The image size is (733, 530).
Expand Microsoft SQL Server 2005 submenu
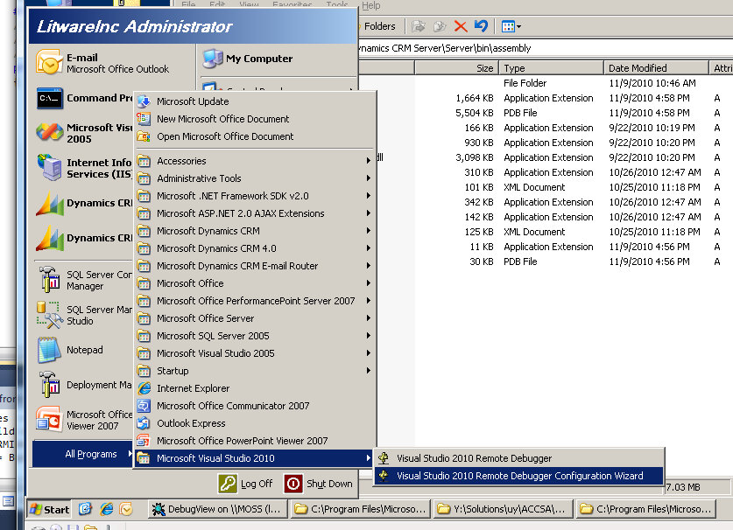[x=255, y=336]
